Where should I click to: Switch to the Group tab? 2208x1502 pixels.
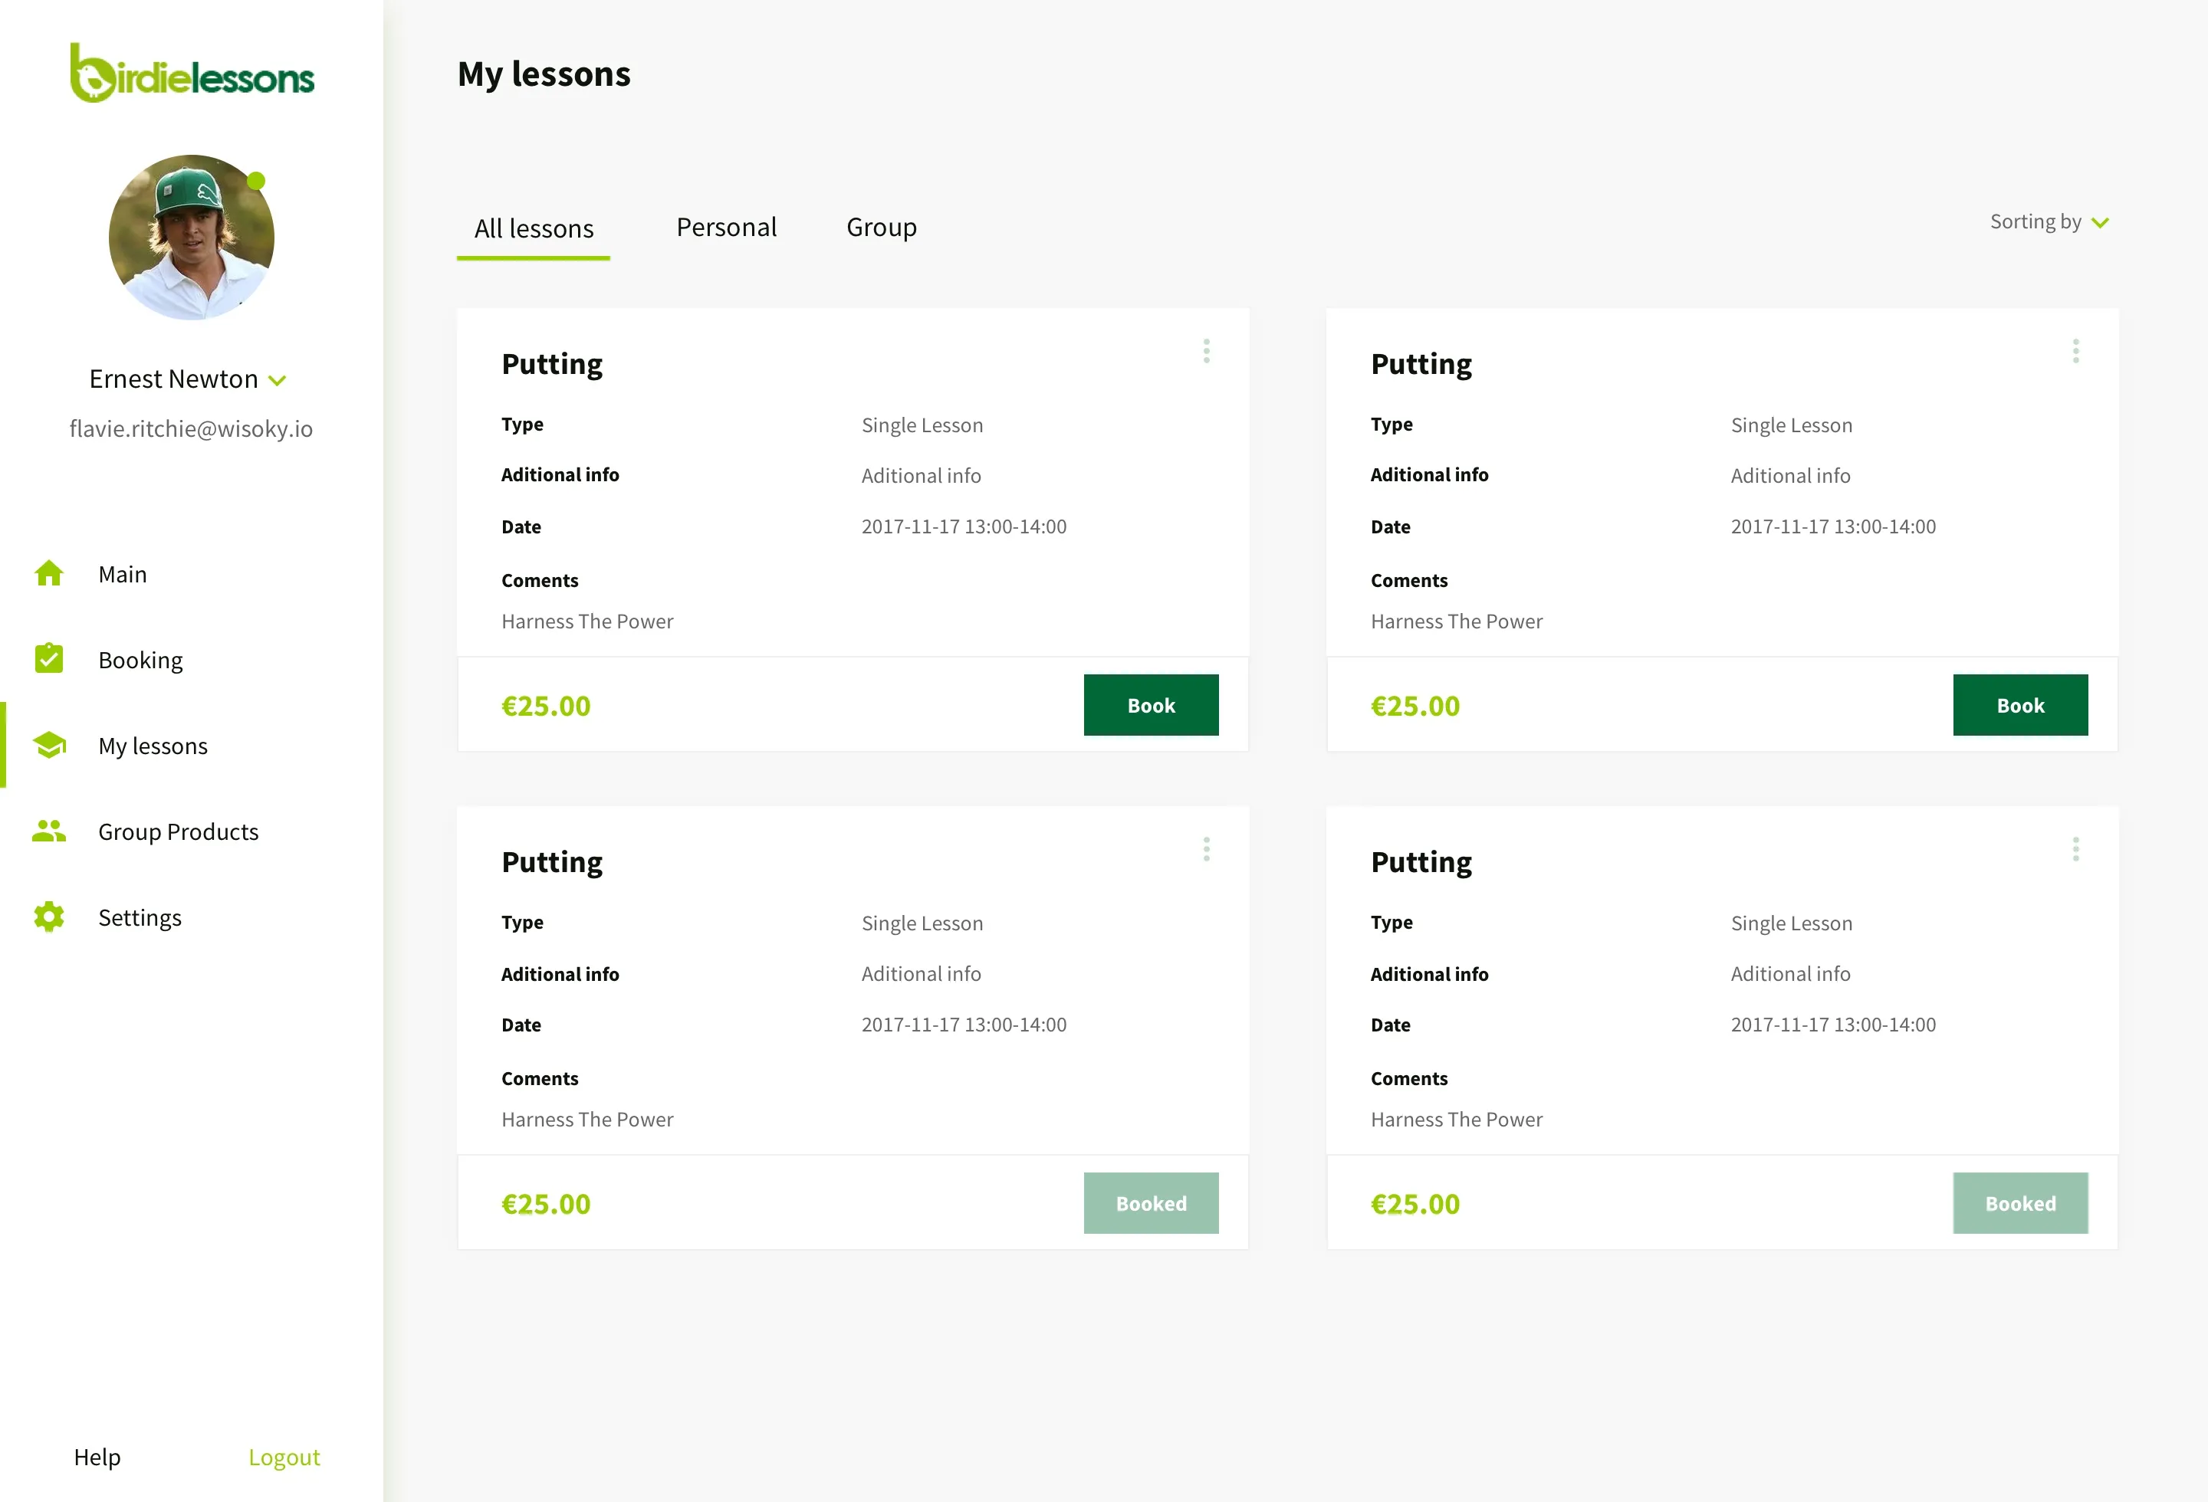[x=881, y=228]
